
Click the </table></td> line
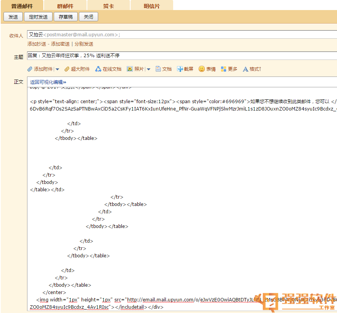pos(47,190)
